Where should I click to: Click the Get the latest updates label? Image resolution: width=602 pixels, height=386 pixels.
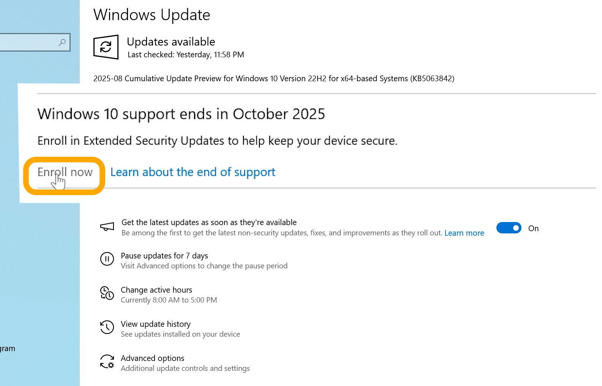[209, 222]
